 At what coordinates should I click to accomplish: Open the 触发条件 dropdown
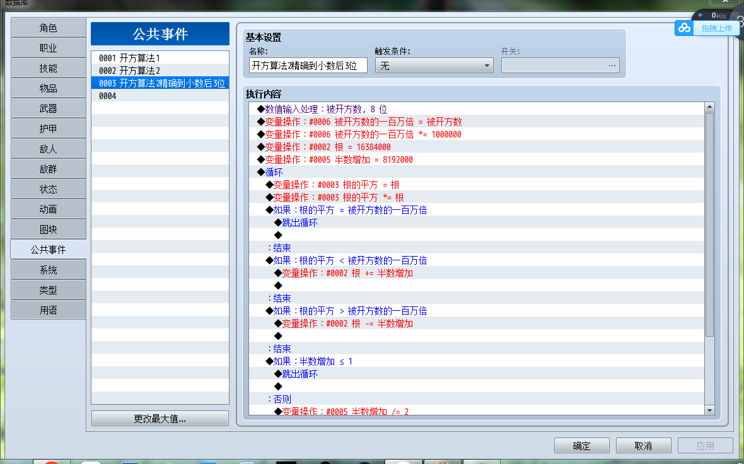(x=434, y=66)
